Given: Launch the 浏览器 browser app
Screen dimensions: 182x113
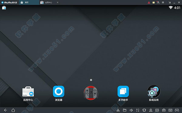Looking at the screenshot, I should (59, 91).
